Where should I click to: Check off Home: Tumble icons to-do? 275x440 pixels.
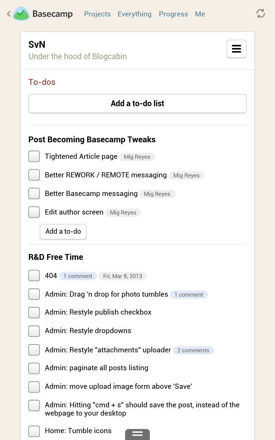(34, 431)
